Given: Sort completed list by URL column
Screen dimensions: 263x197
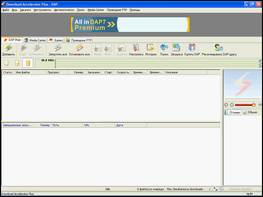Looking at the screenshot, I should click(x=99, y=125).
